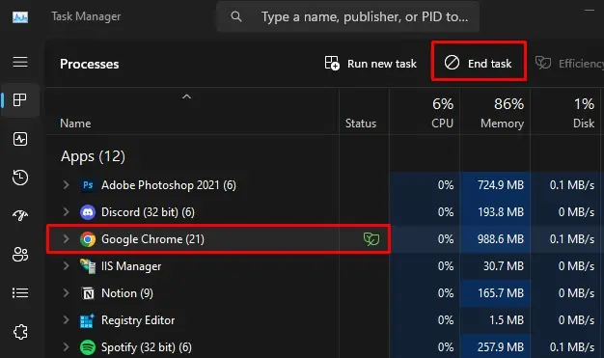Select the Processes sidebar icon
This screenshot has width=604, height=358.
20,100
